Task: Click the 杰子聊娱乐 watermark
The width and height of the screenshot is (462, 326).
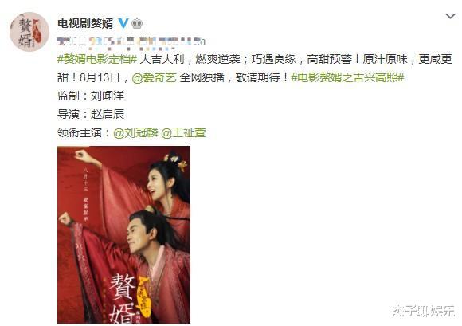Action: (424, 311)
